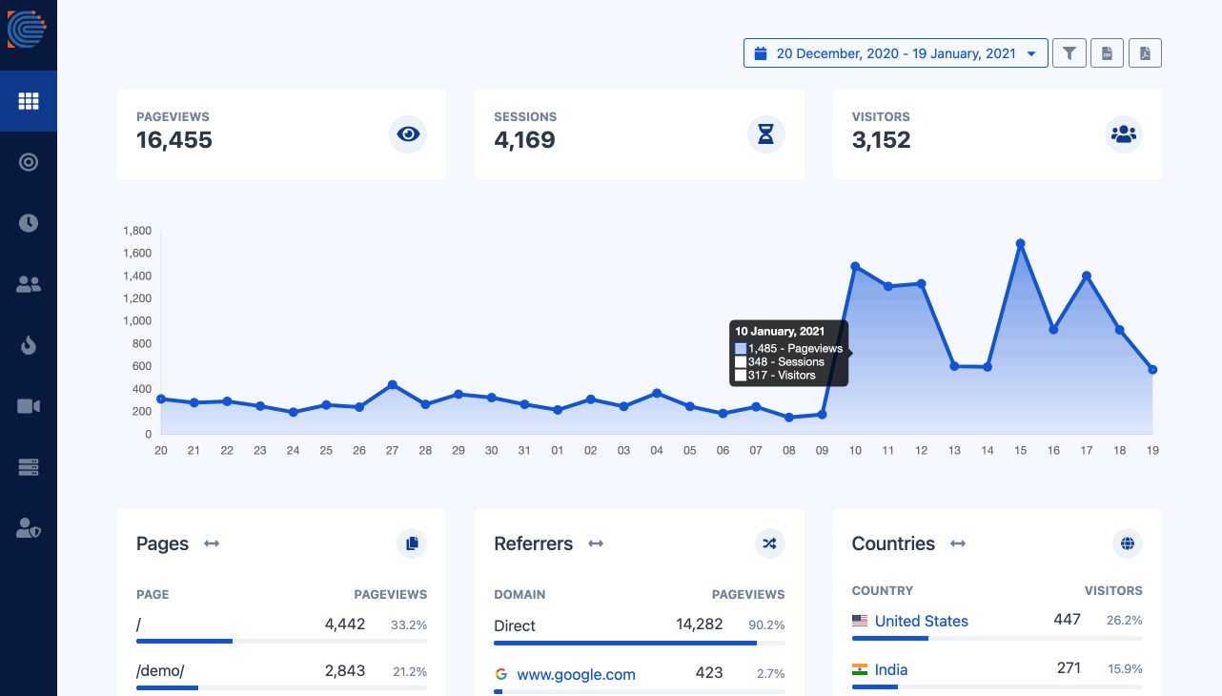This screenshot has width=1222, height=696.
Task: Click the user shield icon in sidebar
Action: pos(29,528)
